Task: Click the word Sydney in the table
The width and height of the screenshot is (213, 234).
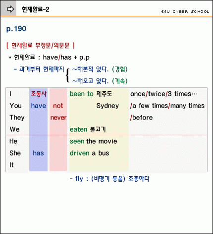Action: click(107, 106)
